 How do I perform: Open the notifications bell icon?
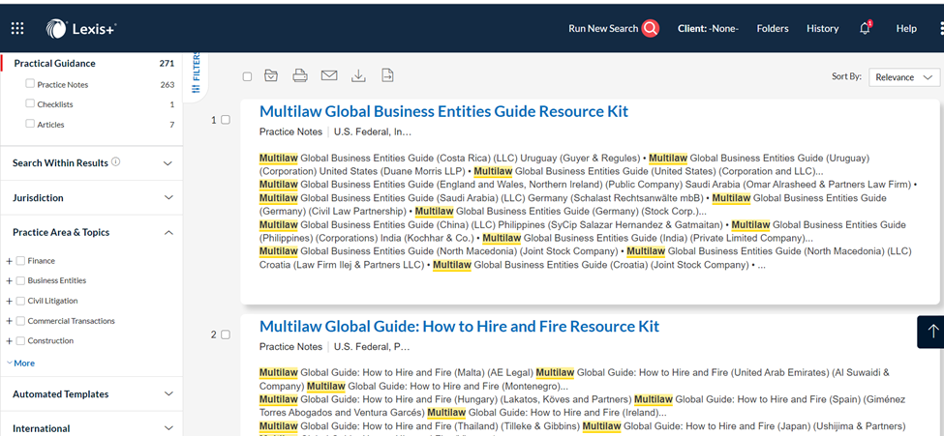click(866, 28)
